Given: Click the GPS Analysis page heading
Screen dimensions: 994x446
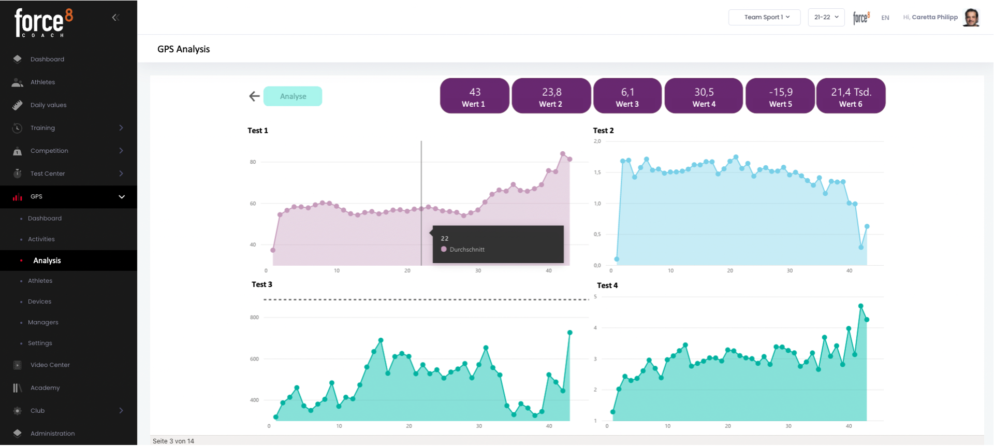Looking at the screenshot, I should [184, 49].
